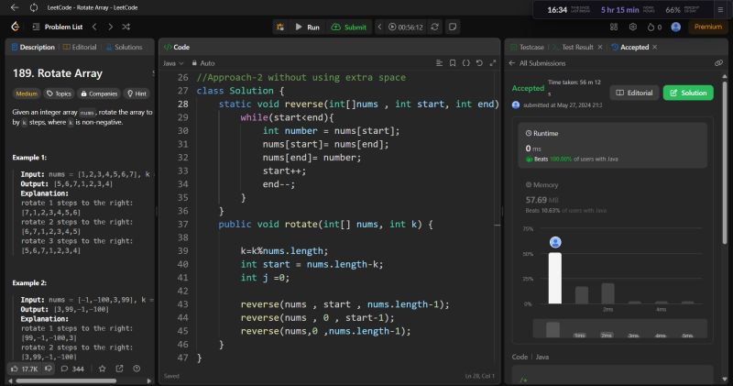Open the settings gear icon
Viewport: 733px width, 386px height.
[x=633, y=28]
